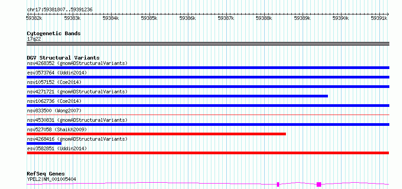The height and width of the screenshot is (189, 402).
Task: Click the 59384k ruler position
Action: pos(111,18)
